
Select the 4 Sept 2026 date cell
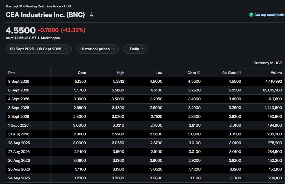pyautogui.click(x=19, y=99)
